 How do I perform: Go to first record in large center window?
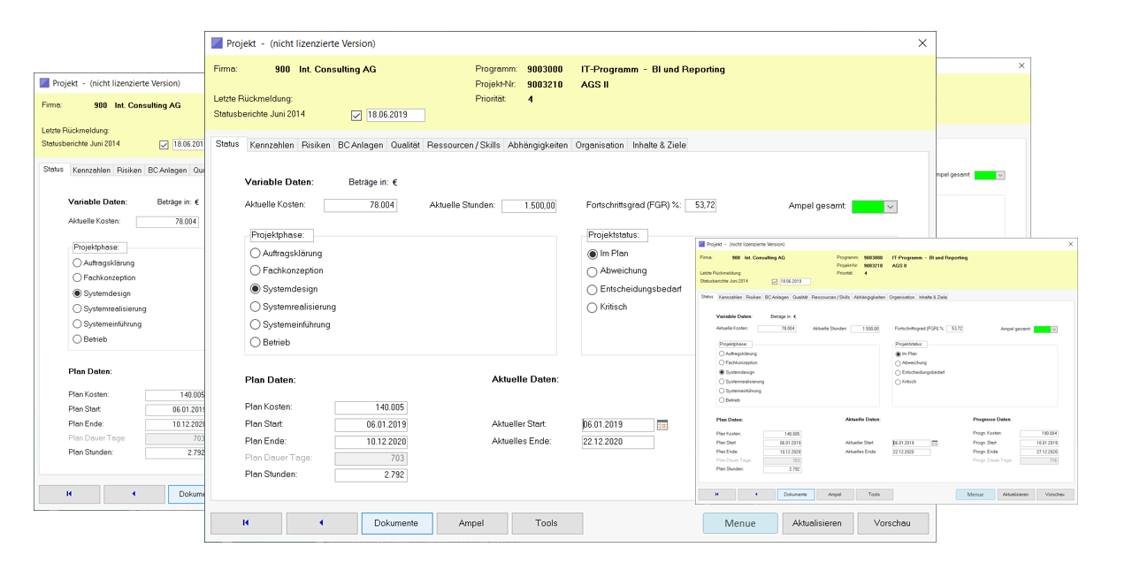[246, 523]
